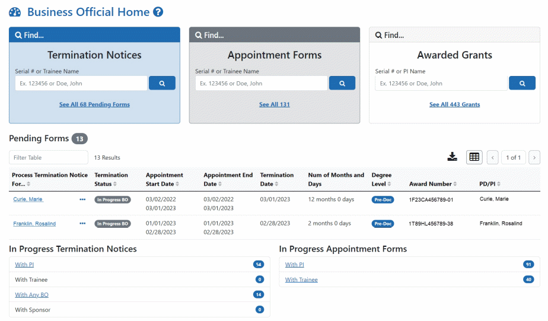The image size is (548, 321).
Task: Sort by Award Number column
Action: 455,184
